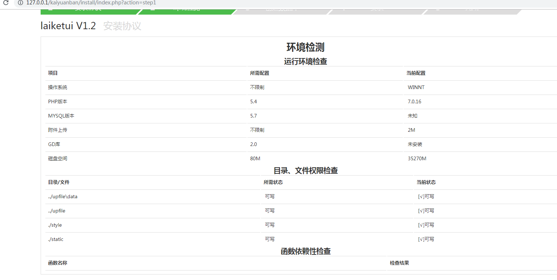Image resolution: width=557 pixels, height=280 pixels.
Task: Click the '目录、文件权限检查' section heading
Action: (305, 170)
